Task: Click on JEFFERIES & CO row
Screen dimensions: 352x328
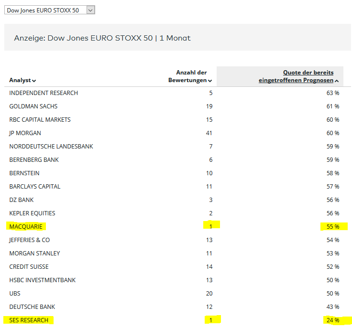Action: (29, 240)
